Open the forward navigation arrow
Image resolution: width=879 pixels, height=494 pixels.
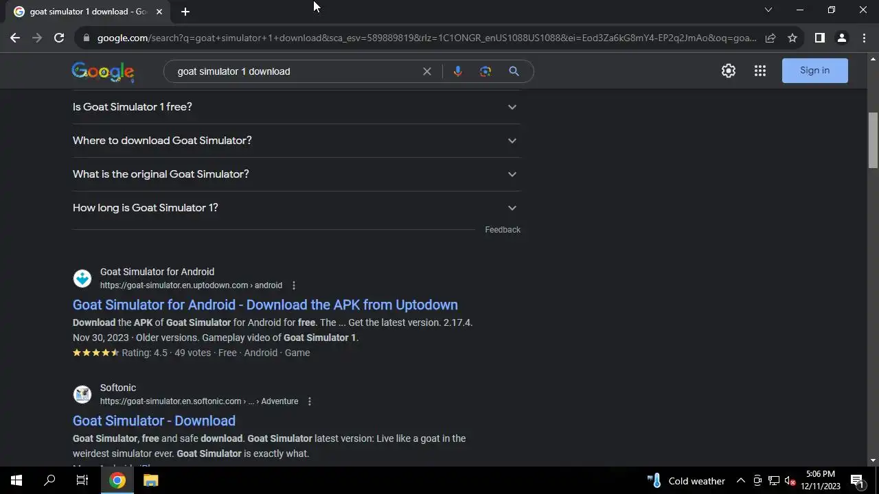click(37, 38)
